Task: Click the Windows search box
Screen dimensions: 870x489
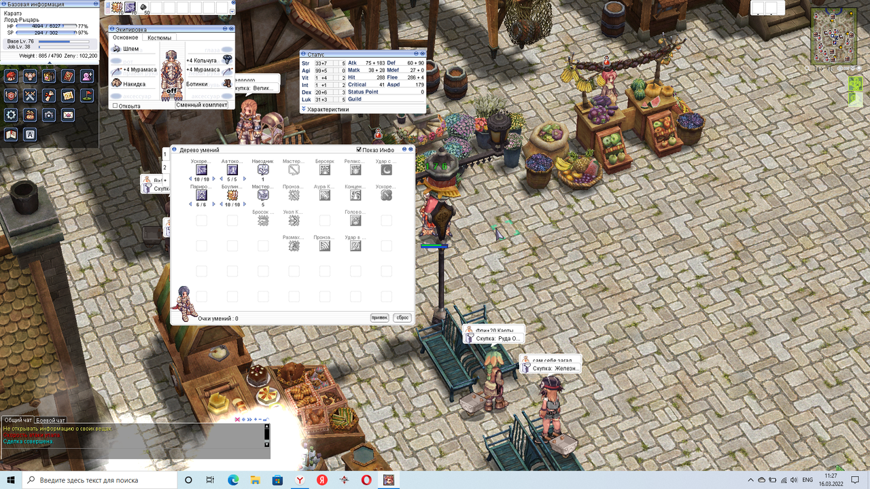Action: pos(101,479)
